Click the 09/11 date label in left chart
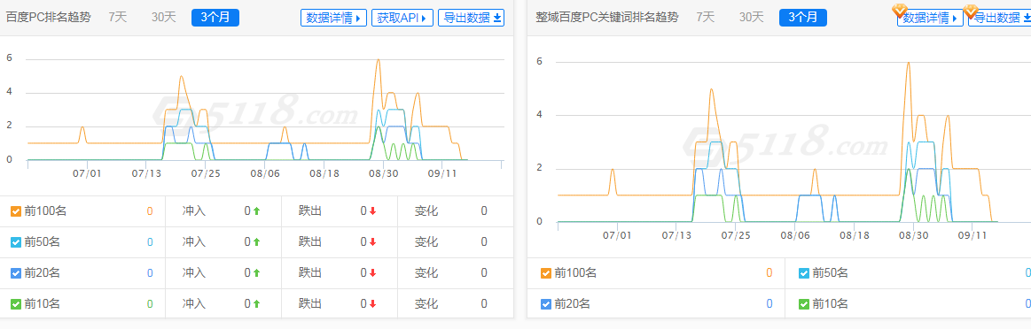 [442, 173]
